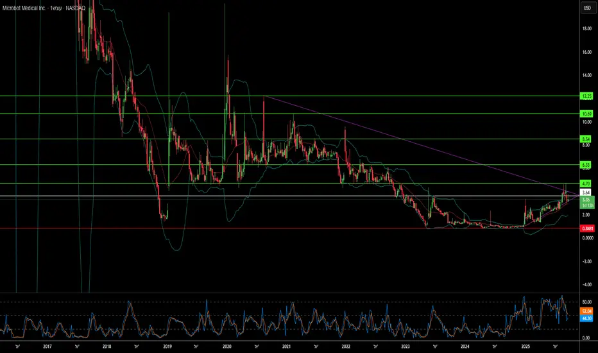
Task: Click the blue 44.30 indicator value label
Action: (587, 318)
